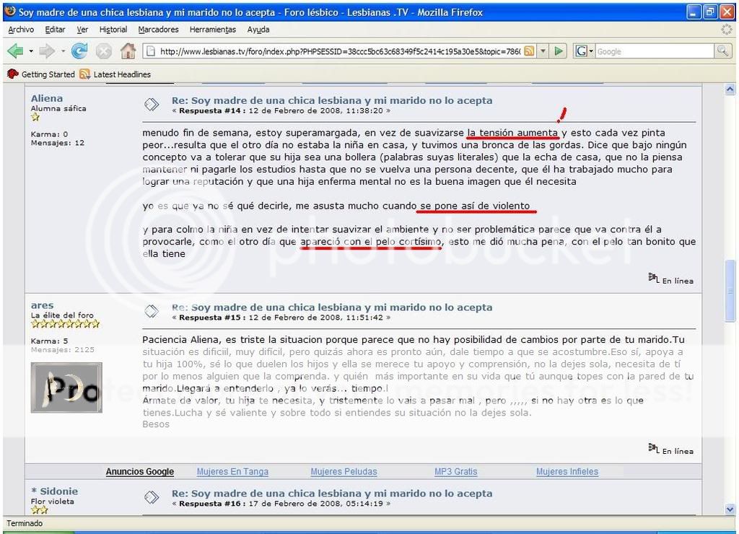Screen dimensions: 739x534
Task: Click the Reload page icon
Action: [x=79, y=51]
